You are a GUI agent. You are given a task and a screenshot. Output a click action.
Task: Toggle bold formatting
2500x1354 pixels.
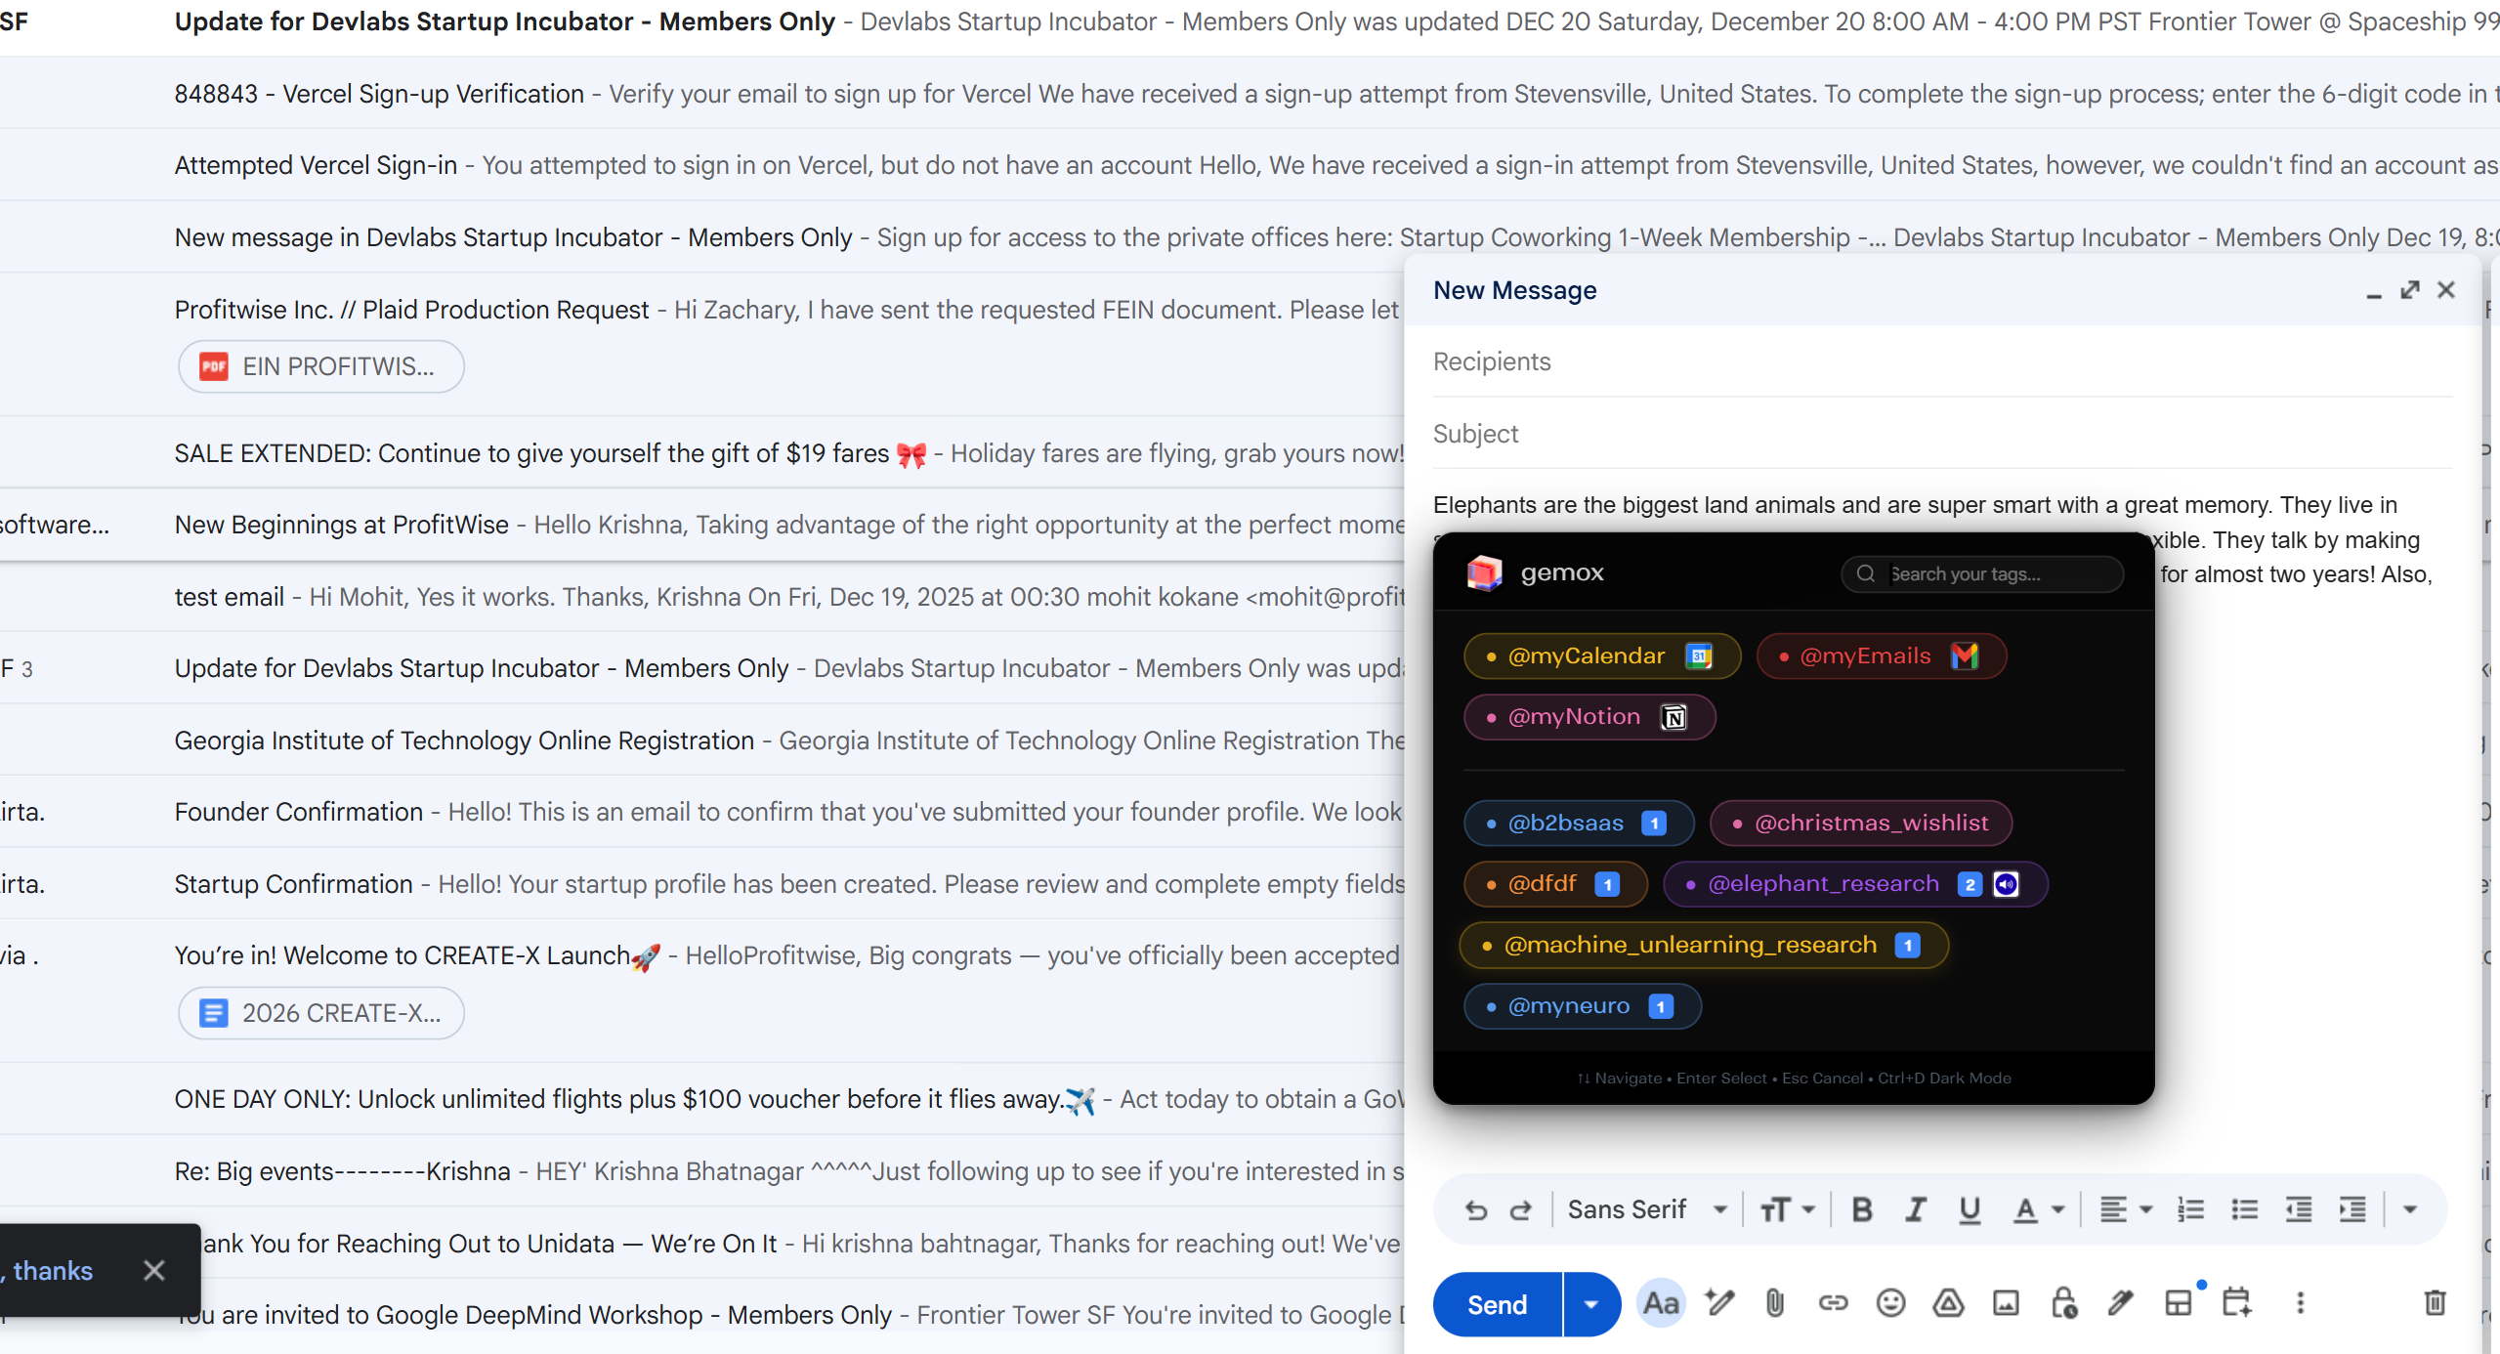click(1862, 1210)
